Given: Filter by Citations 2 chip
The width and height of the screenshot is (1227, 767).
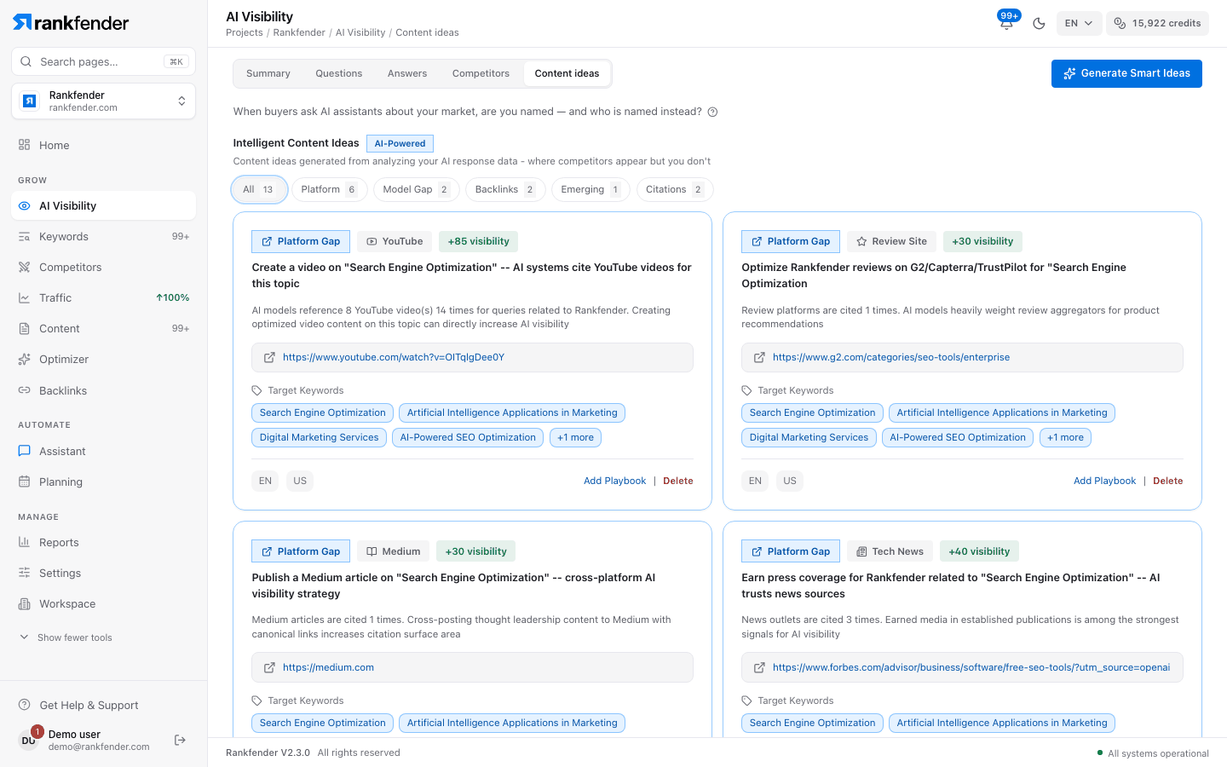Looking at the screenshot, I should tap(675, 189).
